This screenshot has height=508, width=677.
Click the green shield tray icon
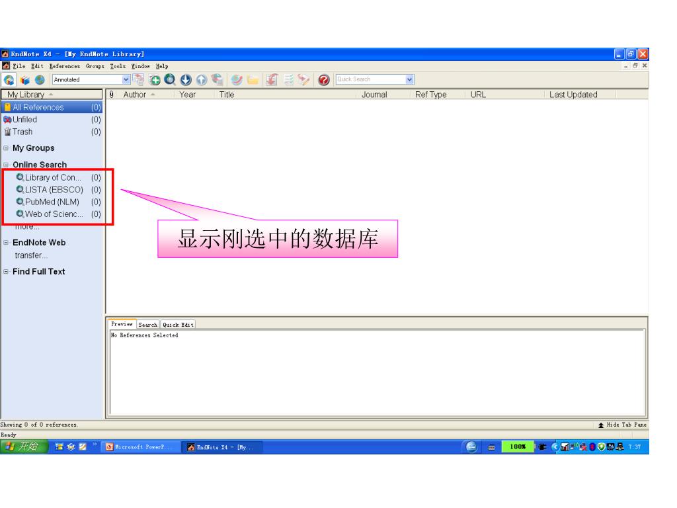point(601,447)
